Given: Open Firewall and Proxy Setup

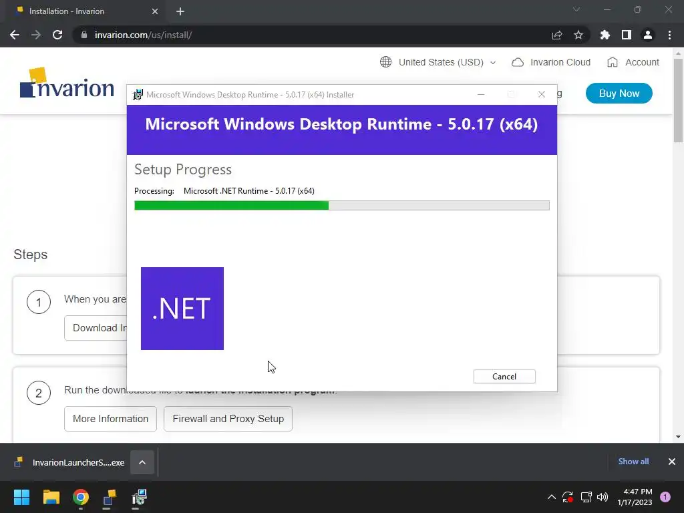Looking at the screenshot, I should coord(228,419).
